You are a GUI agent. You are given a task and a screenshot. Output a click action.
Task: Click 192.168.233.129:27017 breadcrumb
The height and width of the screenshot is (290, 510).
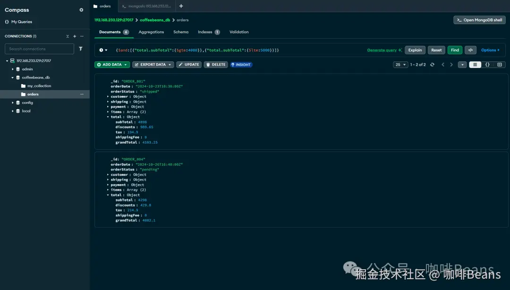(114, 20)
